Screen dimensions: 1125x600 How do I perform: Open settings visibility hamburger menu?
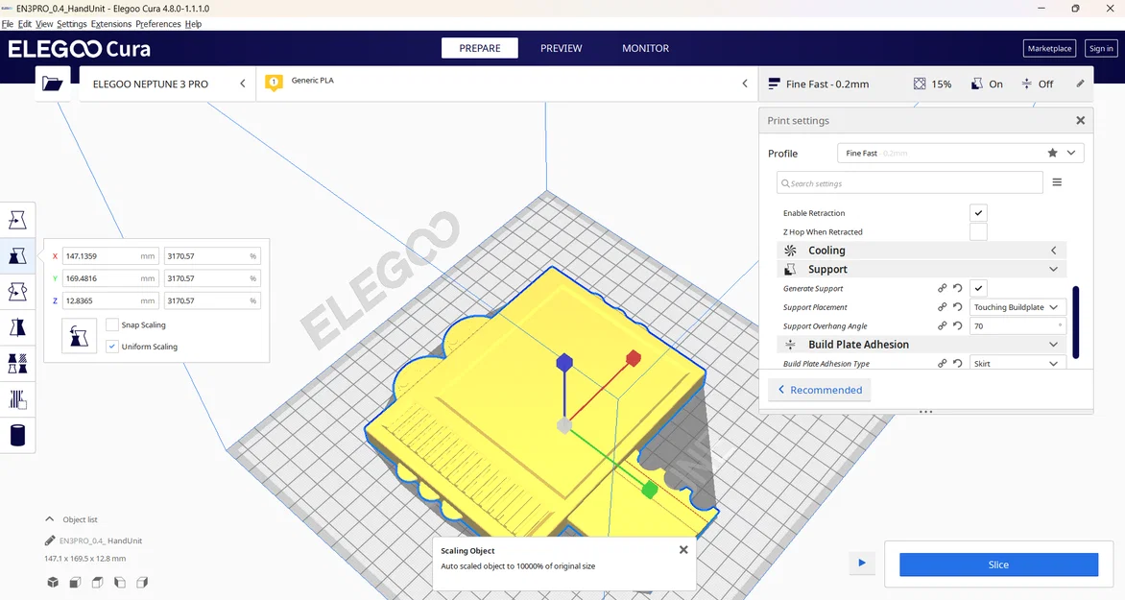(x=1057, y=182)
